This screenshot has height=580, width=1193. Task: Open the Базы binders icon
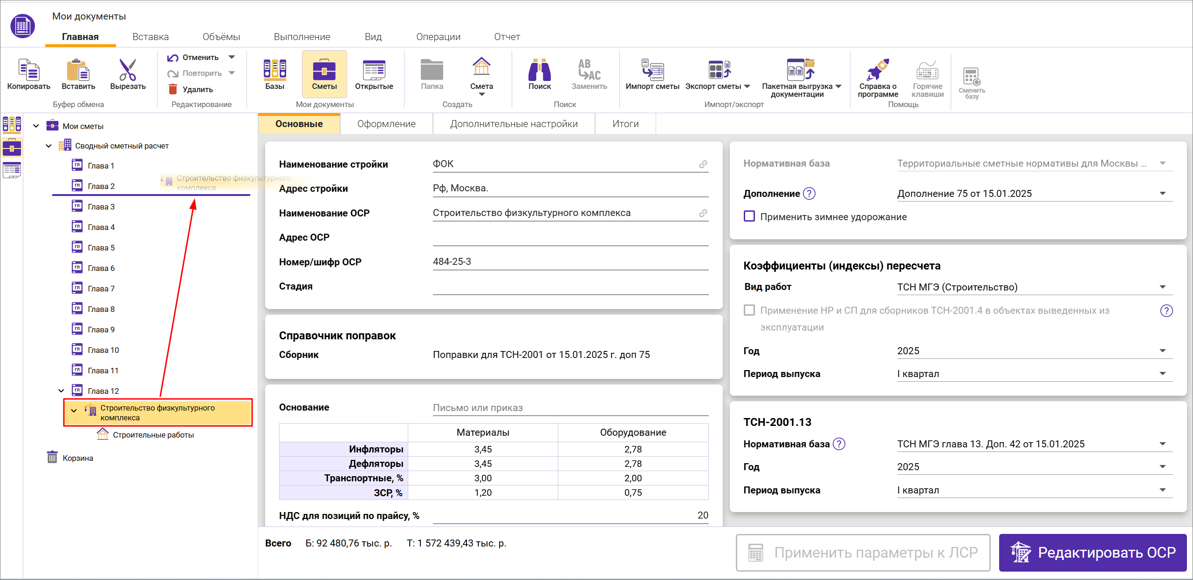point(274,70)
